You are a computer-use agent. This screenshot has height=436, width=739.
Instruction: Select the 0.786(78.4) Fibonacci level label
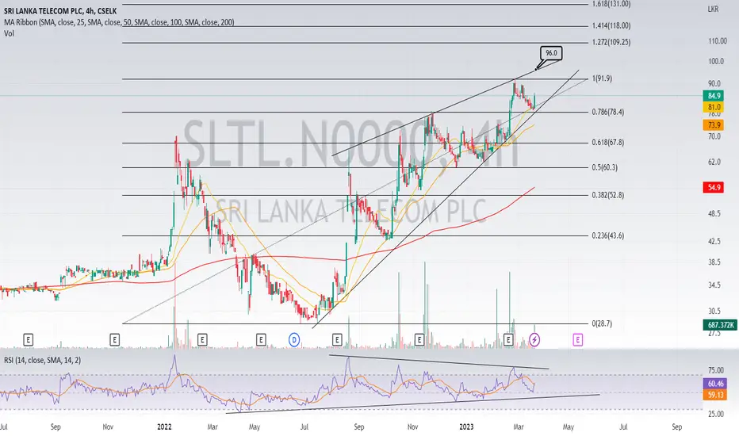(608, 113)
